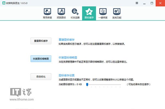Click the 可拖动滑块自定缓存 hint text
Screen dimensions: 165x109
[139, 84]
